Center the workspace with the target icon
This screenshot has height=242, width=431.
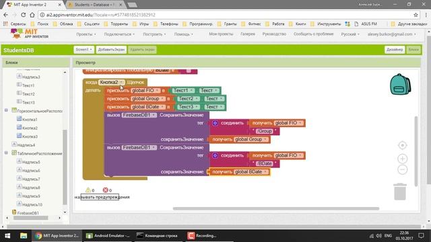coord(403,145)
